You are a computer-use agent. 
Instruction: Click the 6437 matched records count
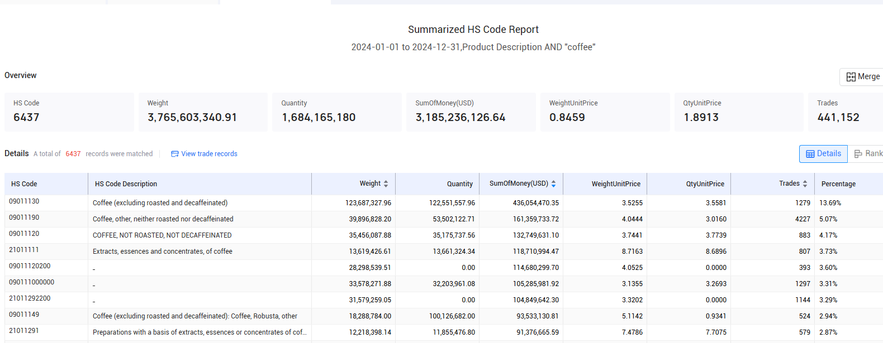[73, 154]
